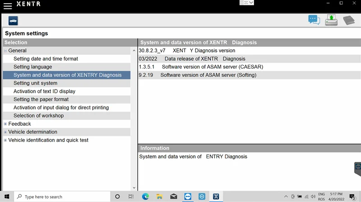Click the battery icon in system tray
Image resolution: width=361 pixels, height=202 pixels.
coord(300,197)
